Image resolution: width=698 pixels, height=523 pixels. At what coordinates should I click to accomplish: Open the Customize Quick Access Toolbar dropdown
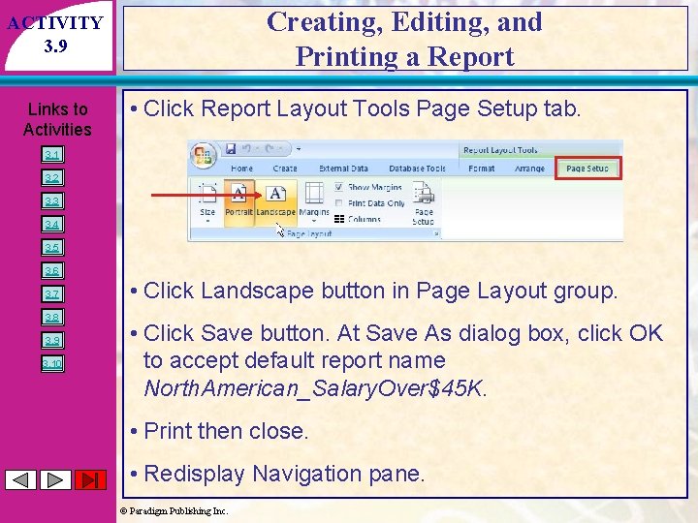coord(299,149)
